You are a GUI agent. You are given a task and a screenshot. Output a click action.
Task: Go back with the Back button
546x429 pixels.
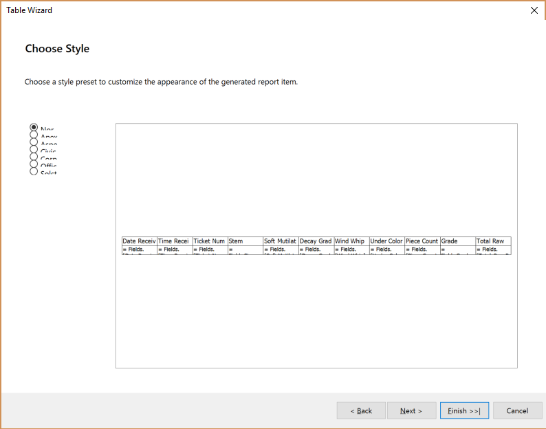click(361, 410)
